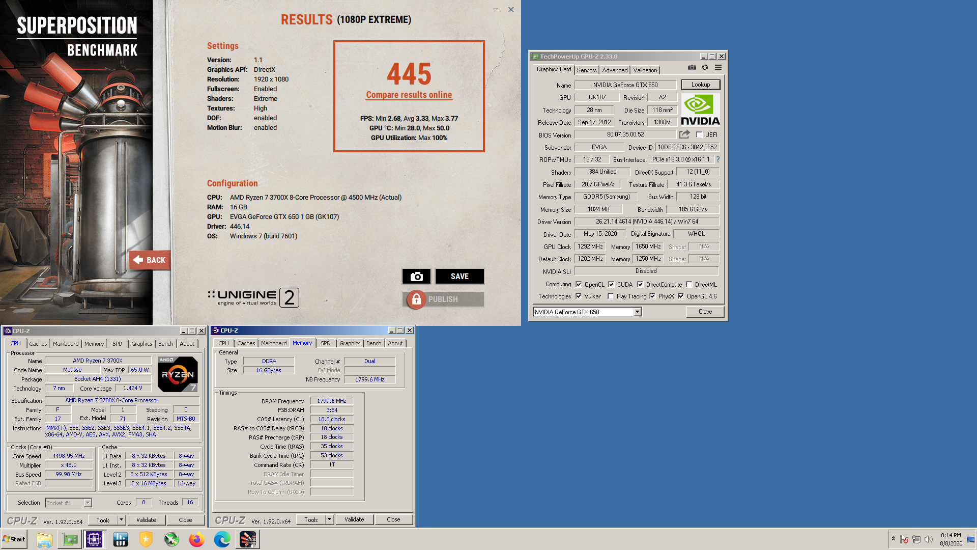Click the Core Speed value 4498.95 MHz
Screen dimensions: 977x550
pos(69,456)
